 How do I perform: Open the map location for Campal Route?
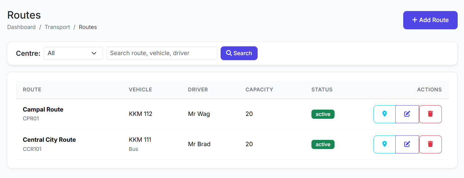[x=385, y=114]
